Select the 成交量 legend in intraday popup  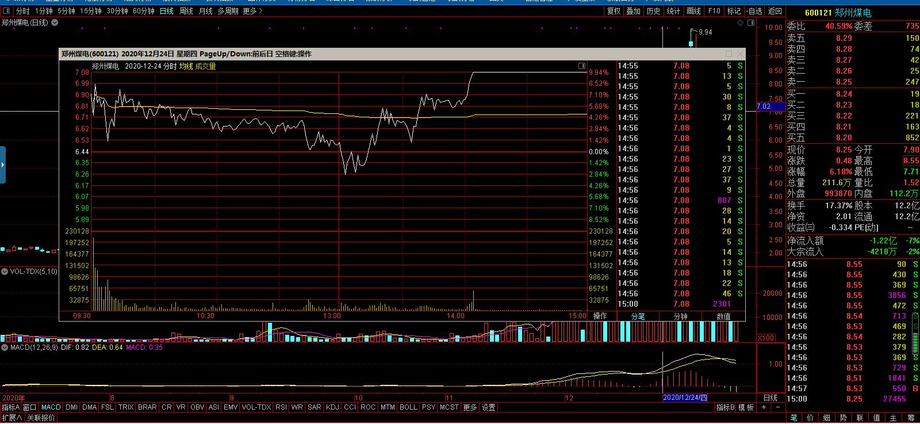(x=206, y=66)
